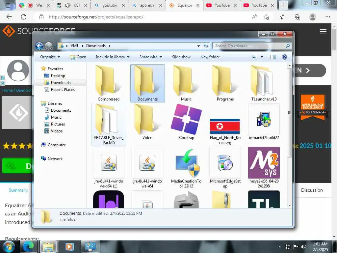
Task: Click the Explorer back arrow button
Action: [x=39, y=46]
